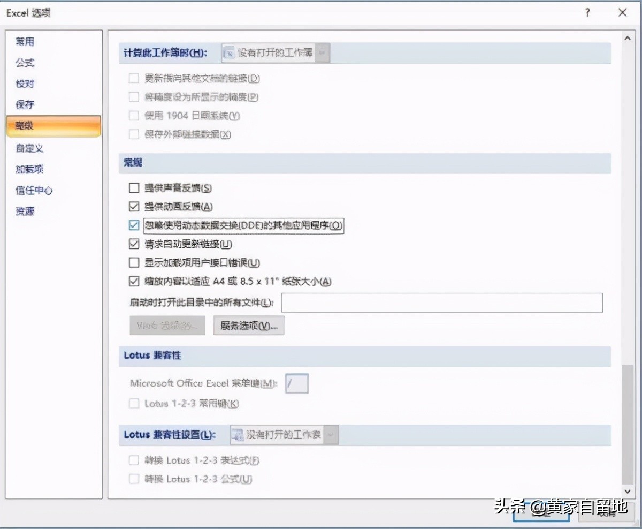Toggle 忽略使用动态数据交换(DDE)的其他应用程序

[133, 225]
